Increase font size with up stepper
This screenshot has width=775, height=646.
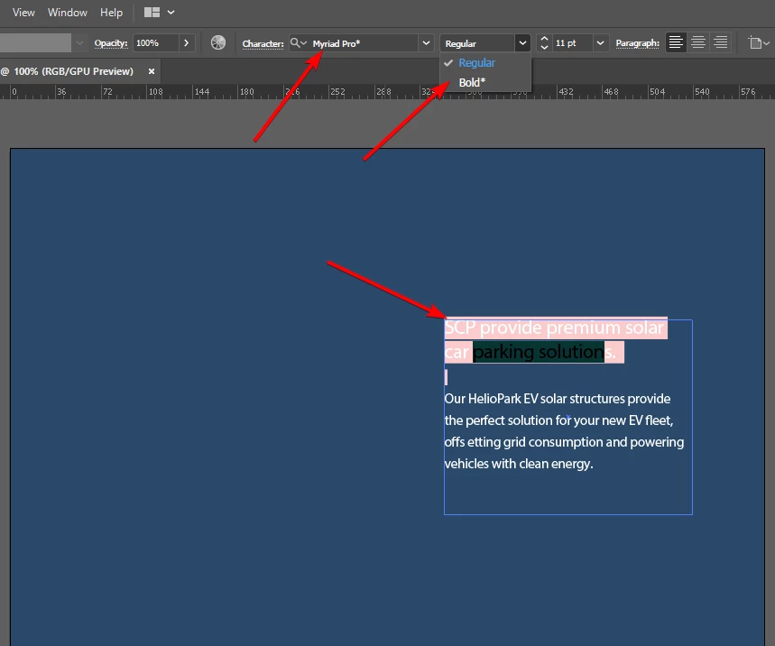(x=544, y=39)
